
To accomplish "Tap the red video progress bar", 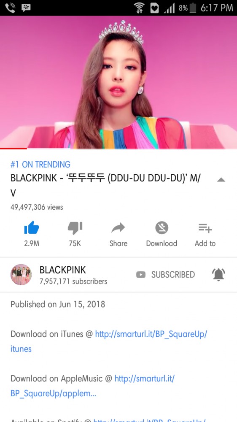I will pos(13,148).
